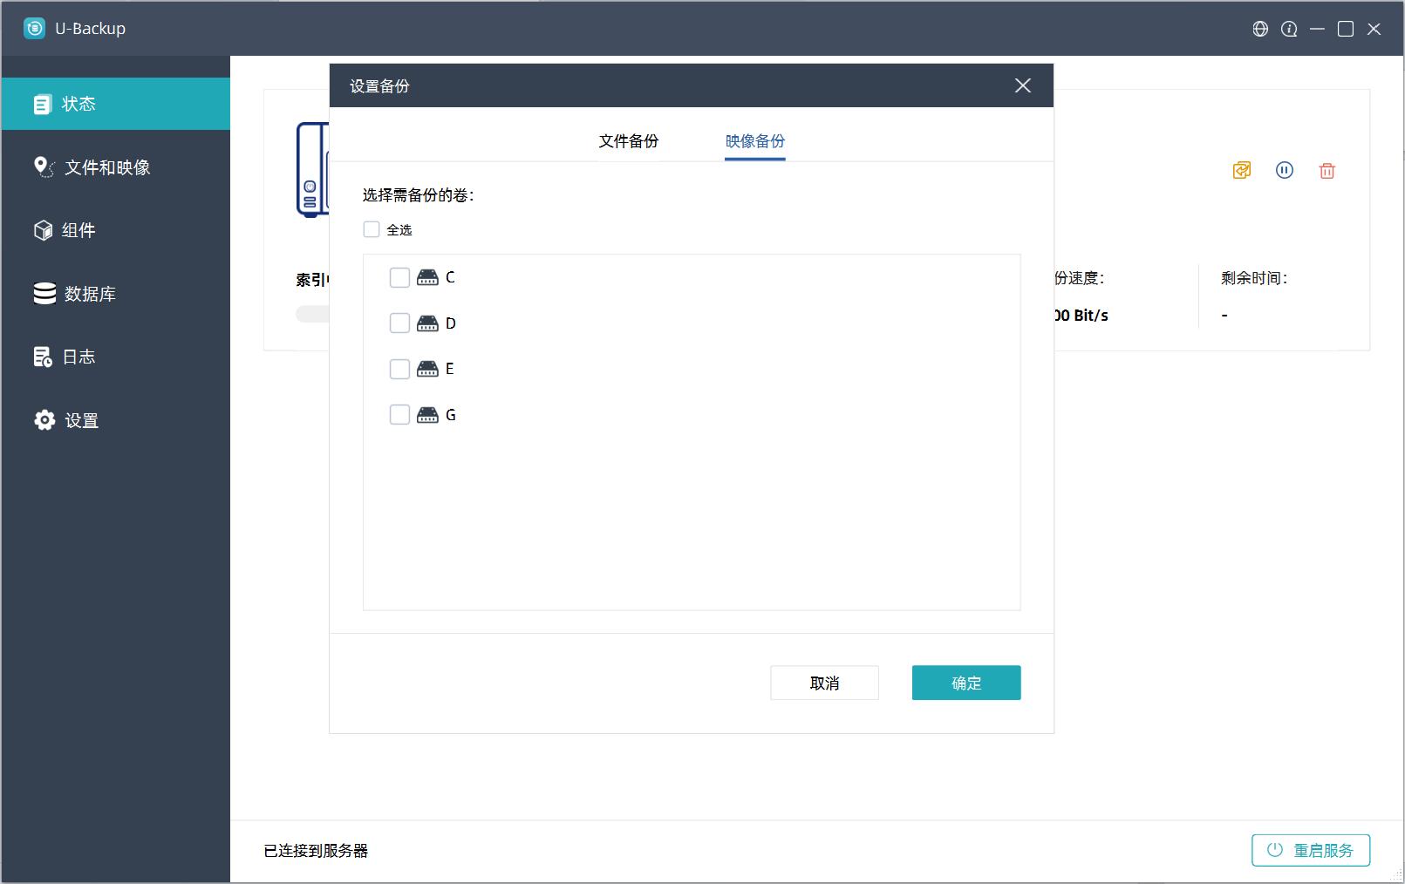
Task: Click the 重启服务 restart service button
Action: (x=1310, y=850)
